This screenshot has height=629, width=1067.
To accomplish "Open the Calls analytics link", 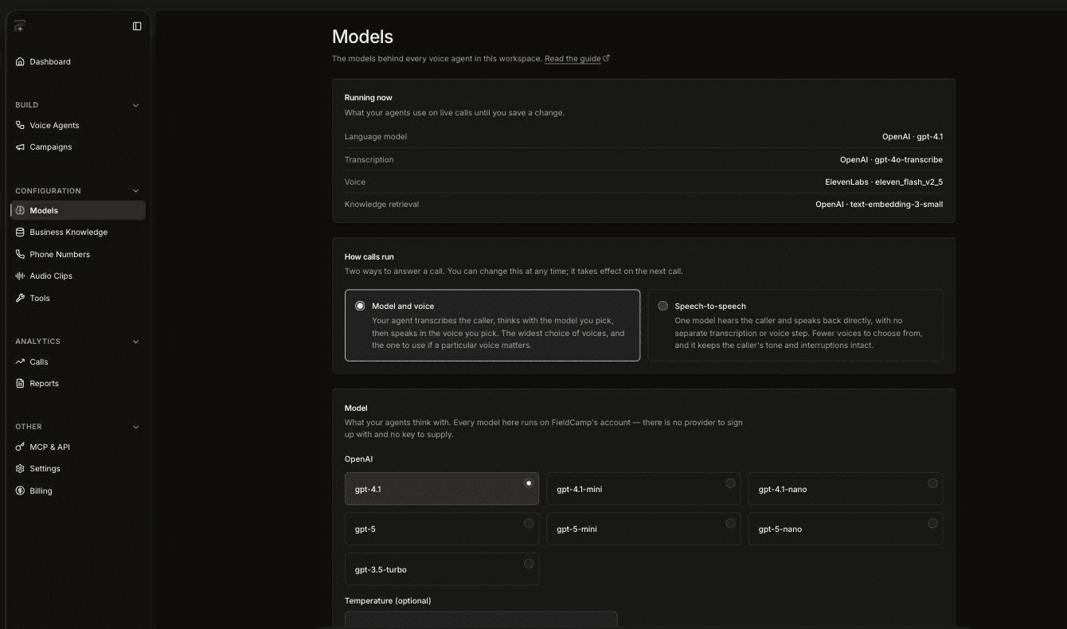I will click(77, 361).
